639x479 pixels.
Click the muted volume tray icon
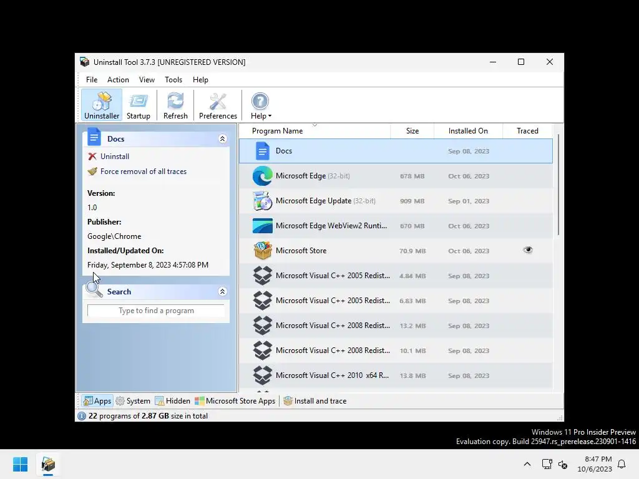point(563,464)
